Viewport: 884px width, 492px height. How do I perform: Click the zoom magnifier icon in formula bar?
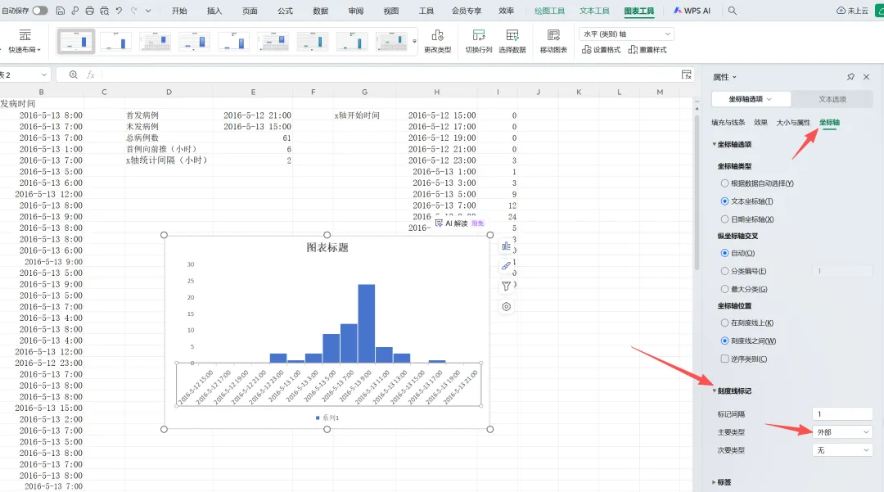(x=74, y=75)
